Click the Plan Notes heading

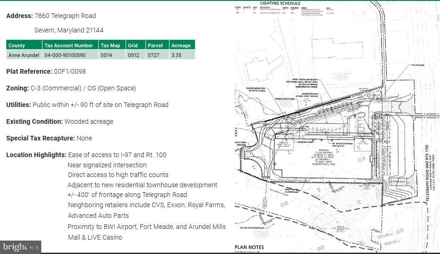pos(249,248)
